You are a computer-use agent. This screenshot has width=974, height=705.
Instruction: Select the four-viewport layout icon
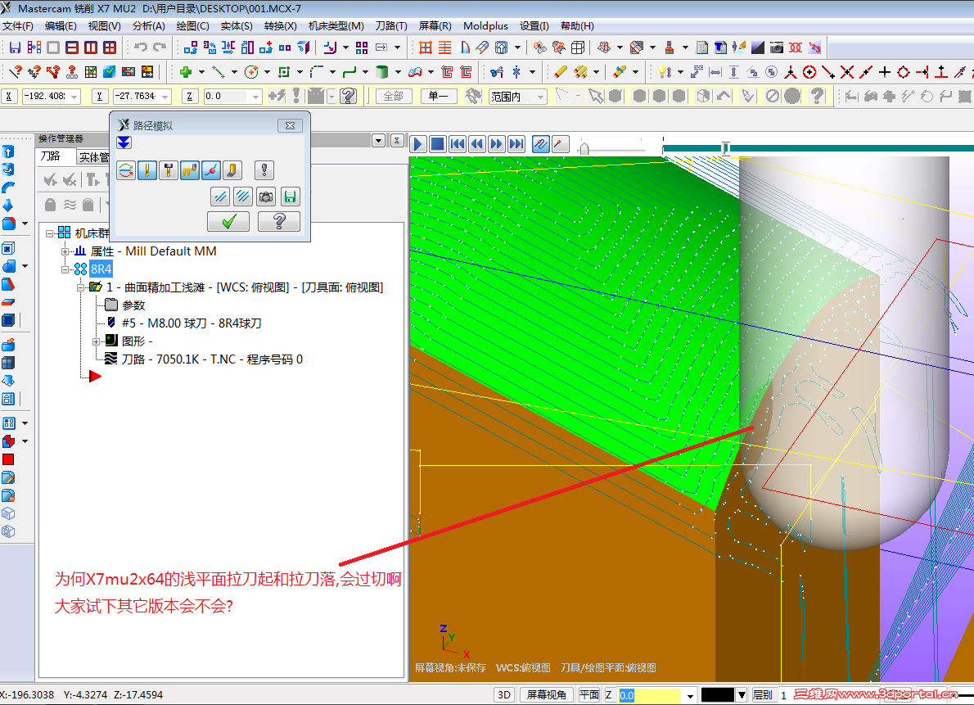point(110,47)
